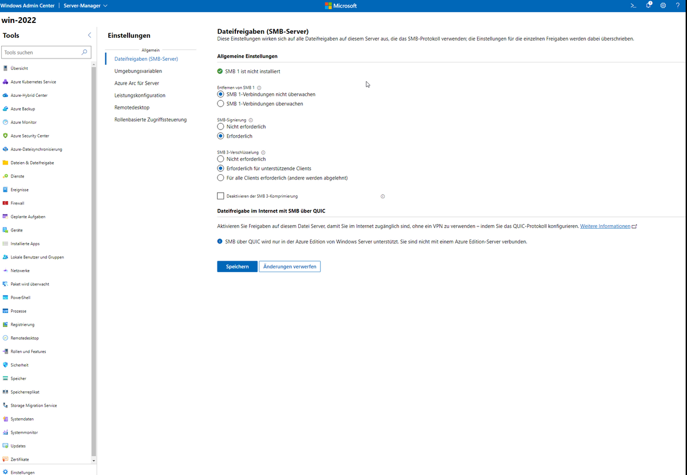687x475 pixels.
Task: Open the notifications bell
Action: (648, 5)
